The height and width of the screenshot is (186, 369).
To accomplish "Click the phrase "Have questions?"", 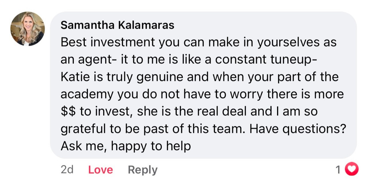I will pos(298,129).
